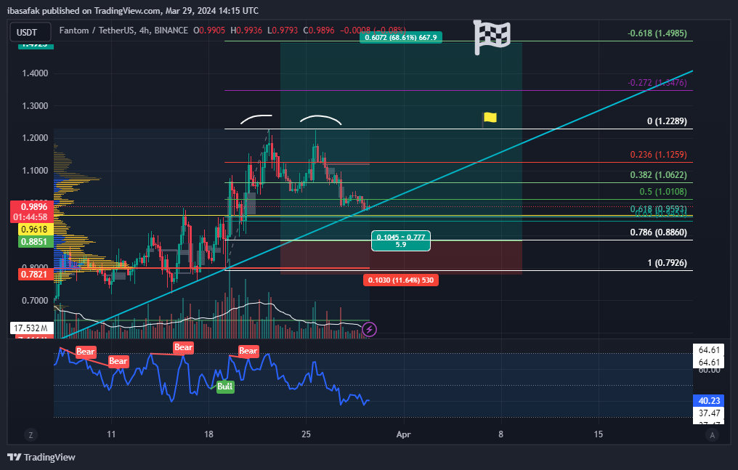
Task: Select the 0.786 (0.8860) Fibonacci label
Action: [658, 232]
